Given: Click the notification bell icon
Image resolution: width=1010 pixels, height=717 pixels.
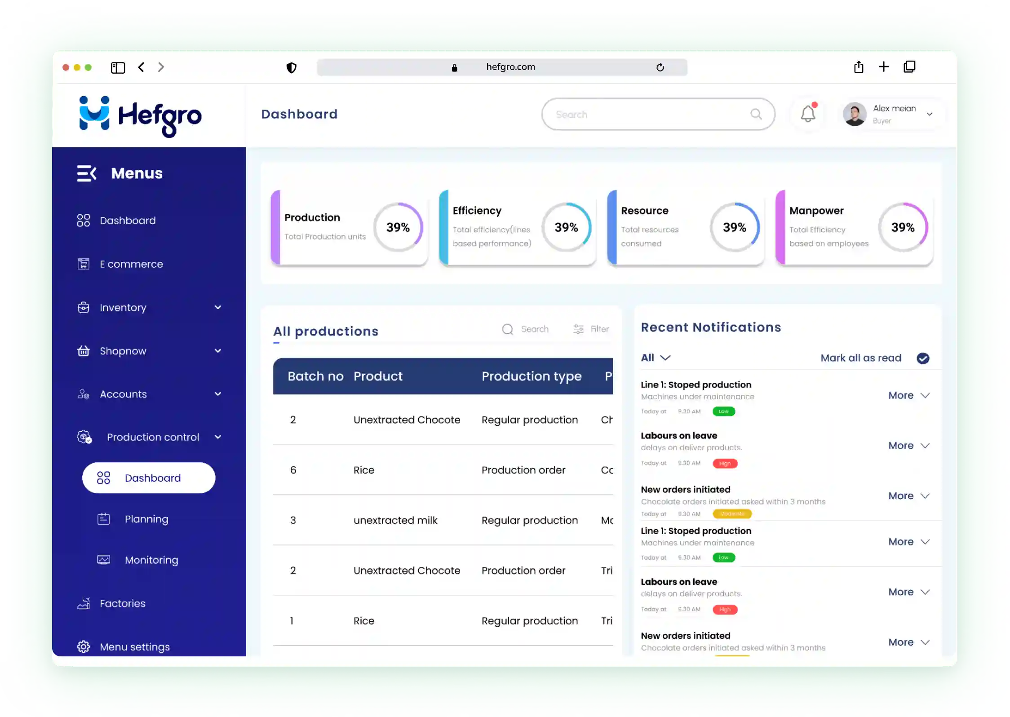Looking at the screenshot, I should [808, 114].
